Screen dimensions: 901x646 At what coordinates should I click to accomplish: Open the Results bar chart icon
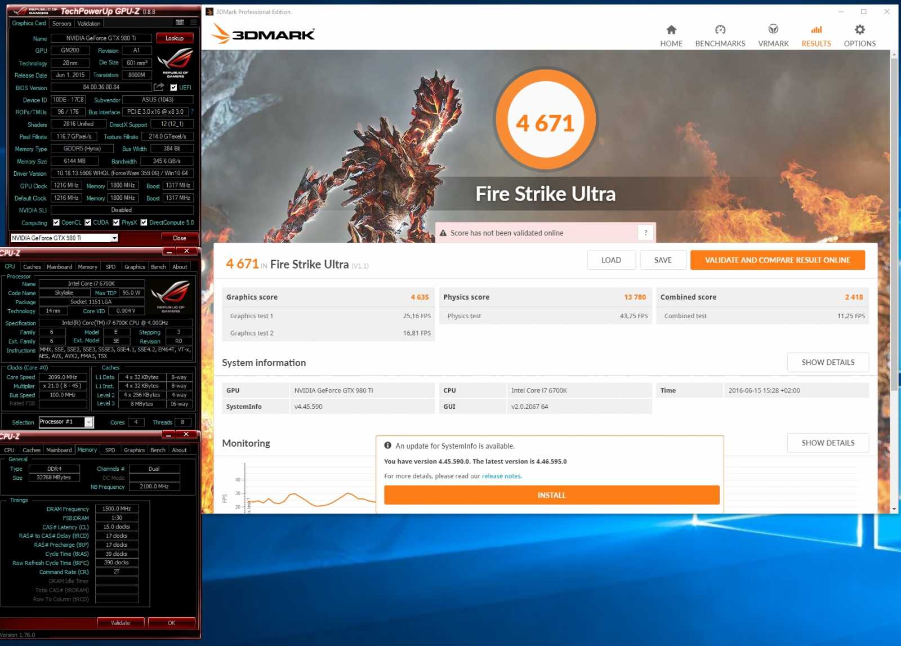[x=816, y=30]
